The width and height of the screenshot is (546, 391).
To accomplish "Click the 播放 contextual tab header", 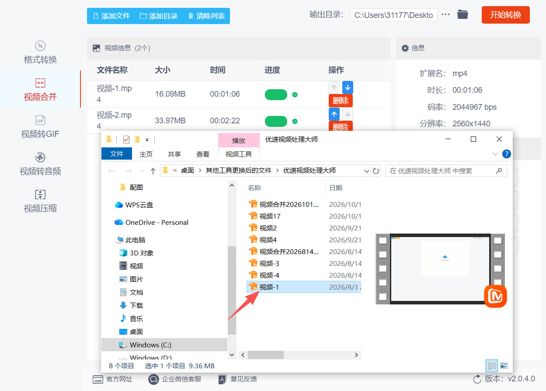I will coord(239,140).
